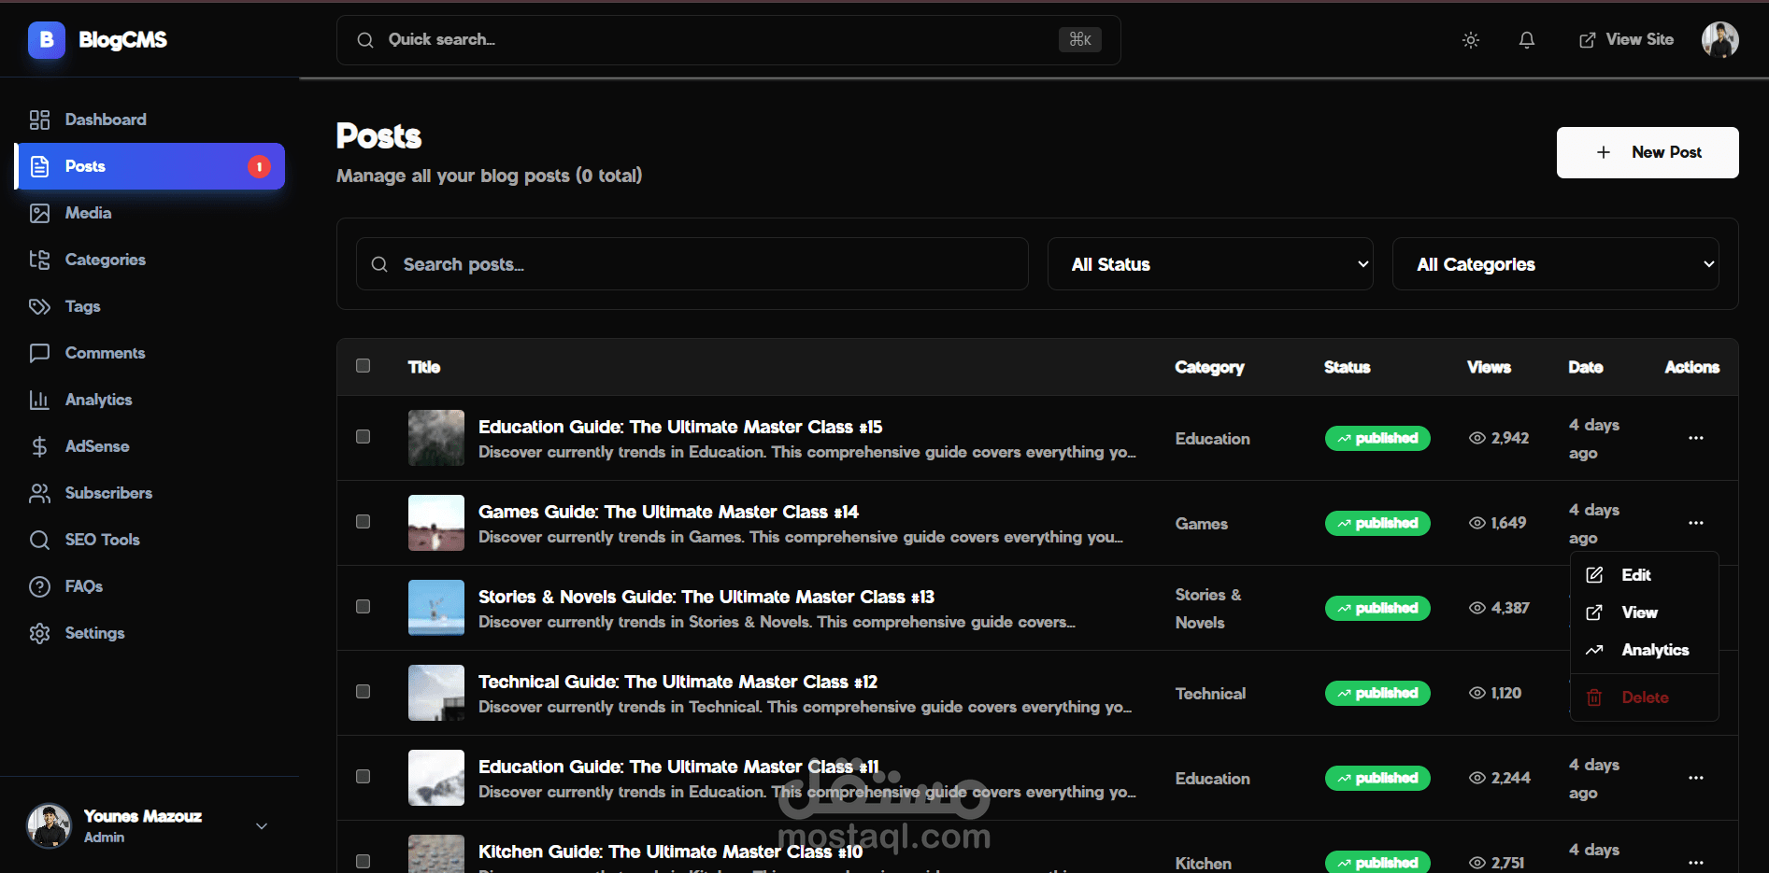Open the All Categories dropdown
This screenshot has width=1769, height=873.
click(x=1555, y=264)
